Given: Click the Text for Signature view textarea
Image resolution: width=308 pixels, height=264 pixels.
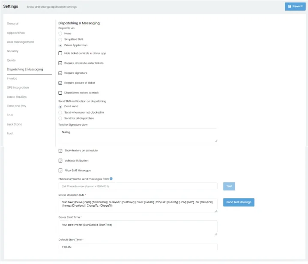Looking at the screenshot, I should pos(138,135).
